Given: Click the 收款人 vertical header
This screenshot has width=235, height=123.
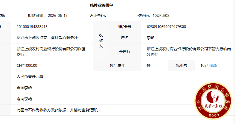Looking at the screenshot, I should point(101,40).
